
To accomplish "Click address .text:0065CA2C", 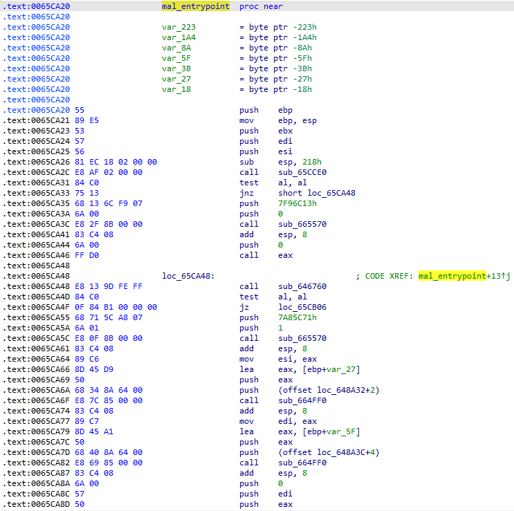I will (x=36, y=172).
